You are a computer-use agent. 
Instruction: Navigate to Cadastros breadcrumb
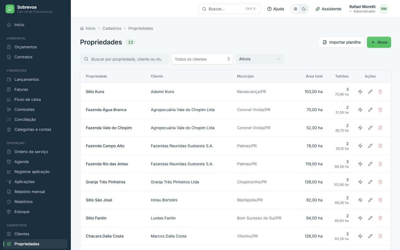(112, 28)
